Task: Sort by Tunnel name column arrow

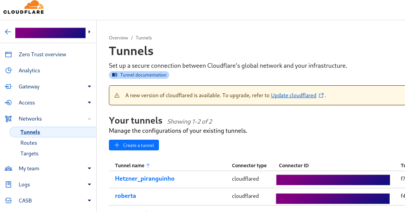Action: coord(148,166)
